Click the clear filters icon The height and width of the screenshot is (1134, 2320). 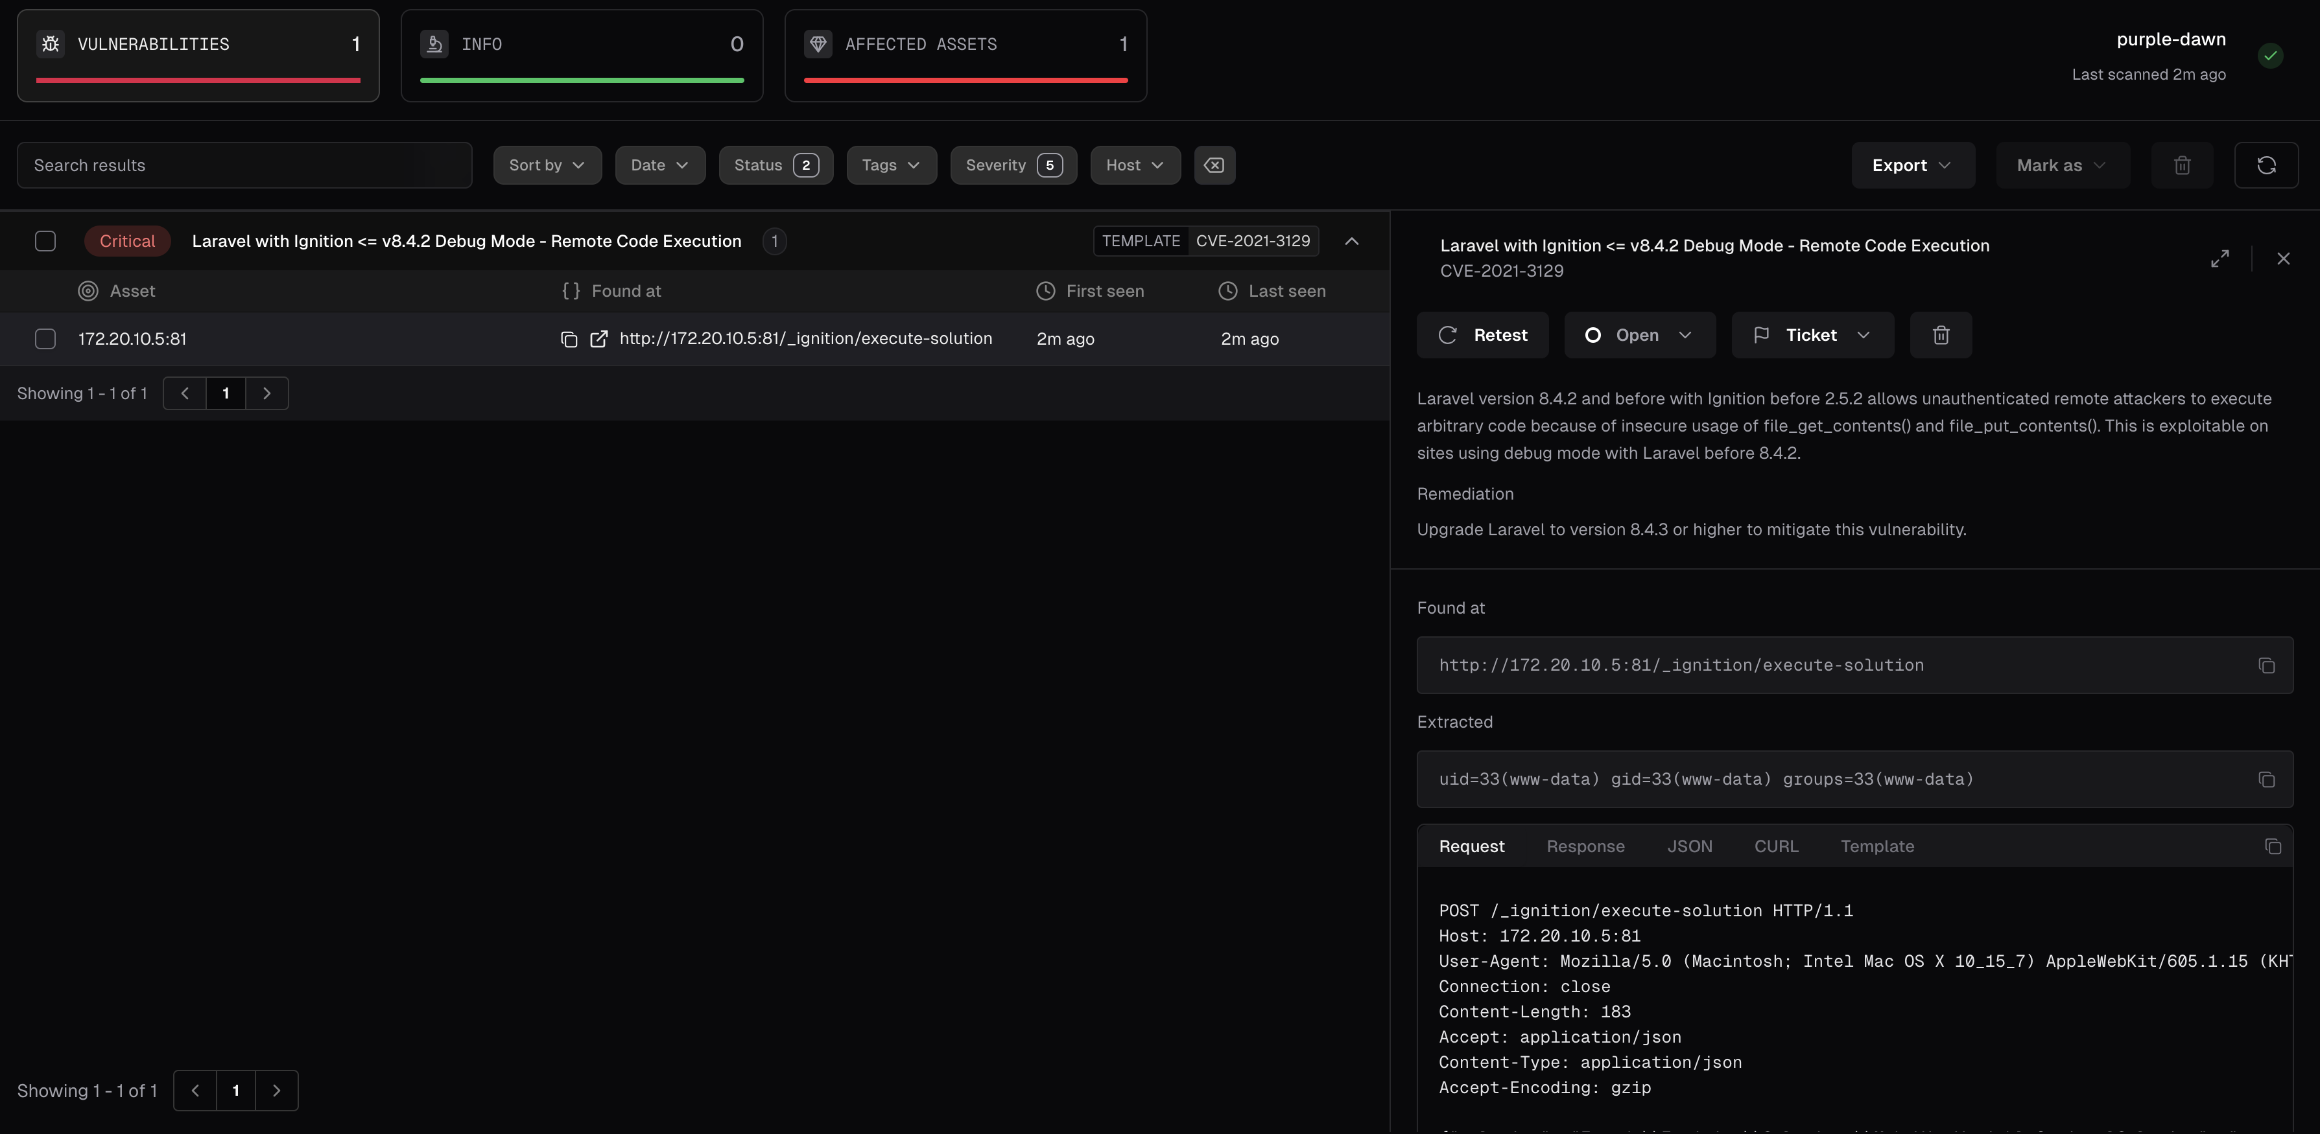pos(1214,166)
